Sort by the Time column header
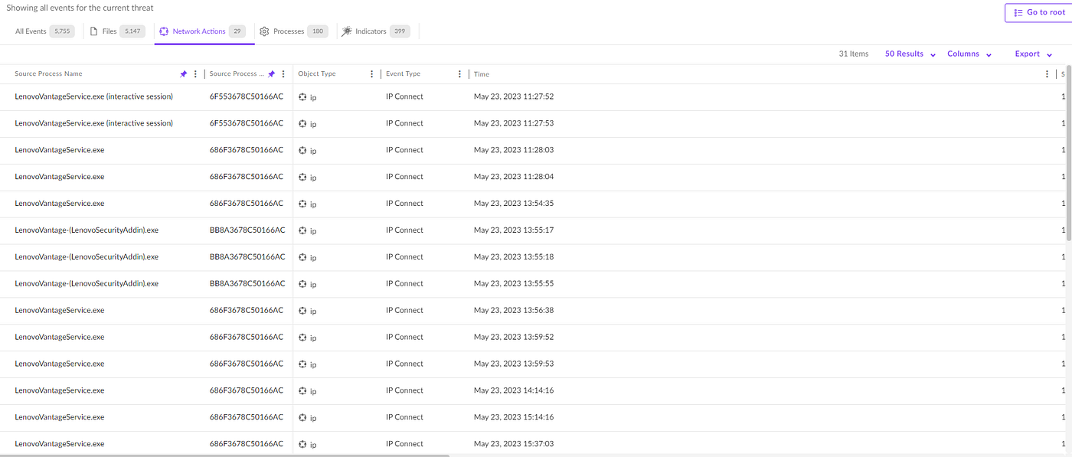1072x457 pixels. click(x=482, y=74)
